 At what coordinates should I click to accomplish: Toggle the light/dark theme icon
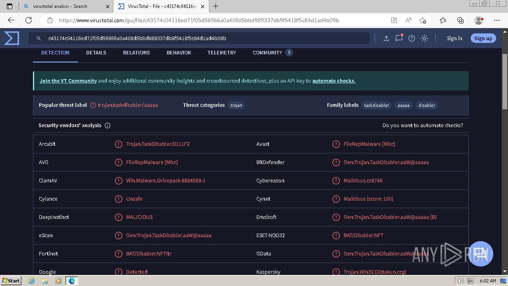424,39
